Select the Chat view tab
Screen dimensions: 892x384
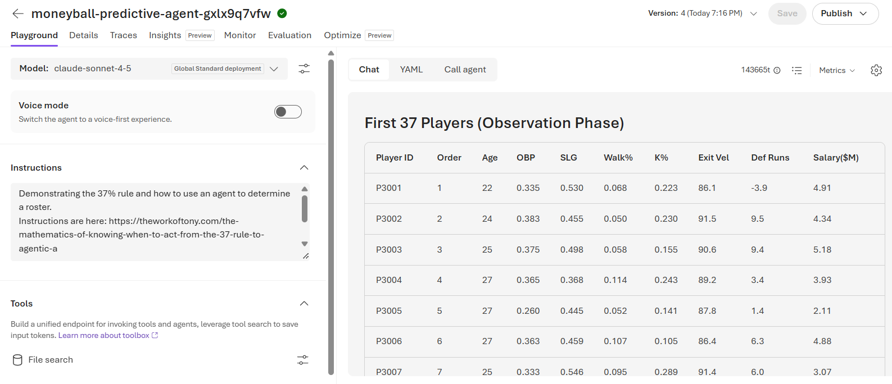pos(369,70)
